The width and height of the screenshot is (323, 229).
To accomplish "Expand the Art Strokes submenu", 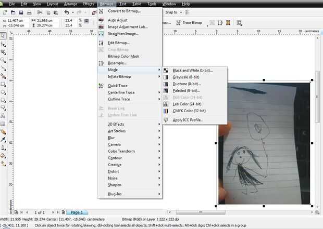I will tap(130, 131).
